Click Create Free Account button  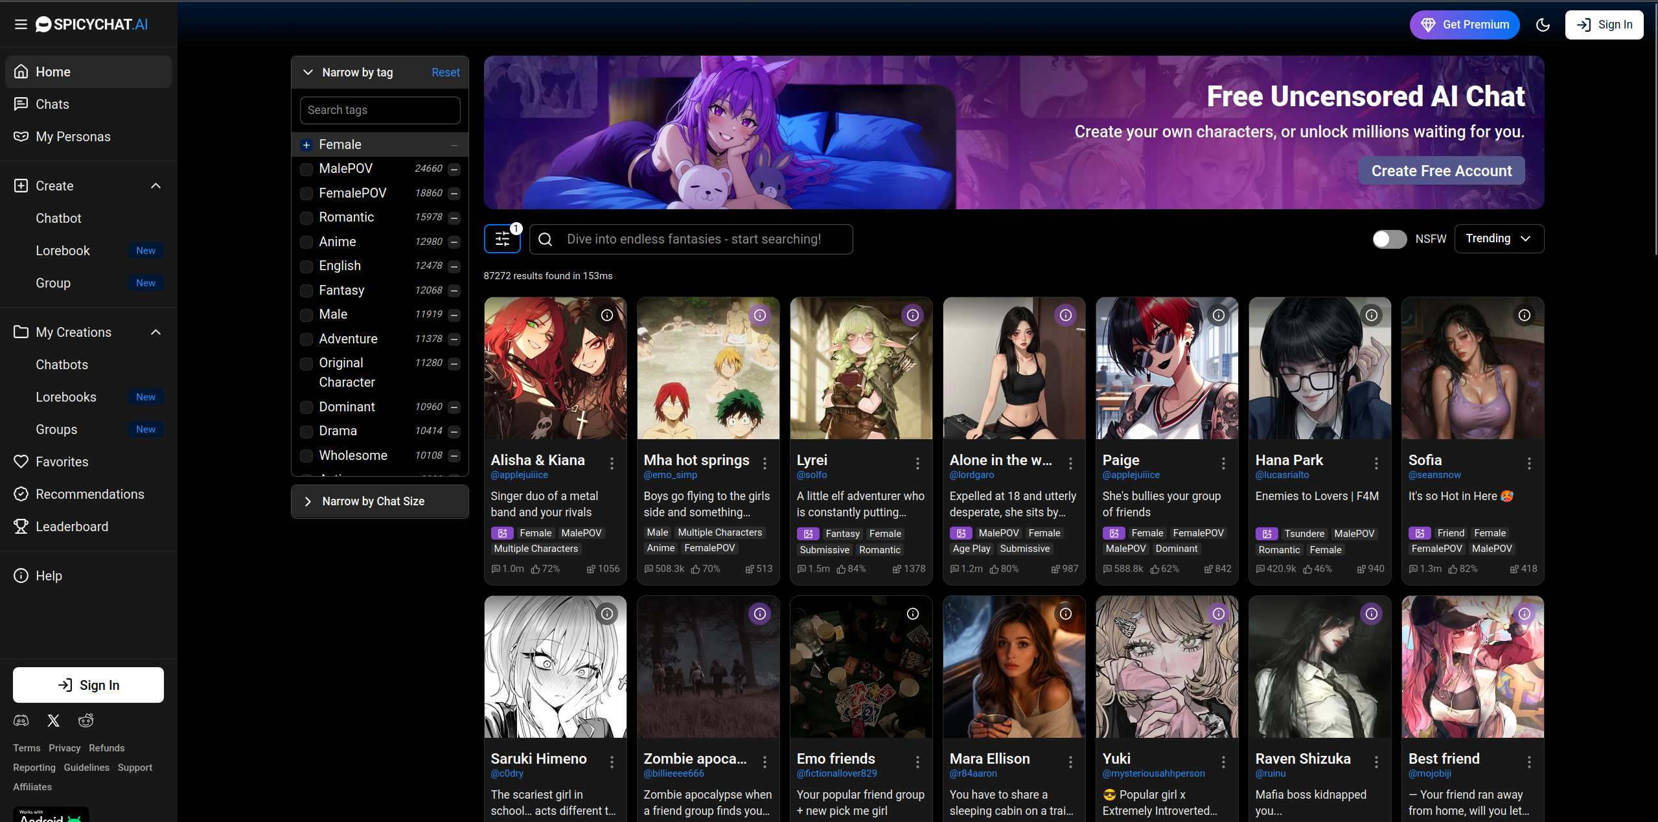click(x=1441, y=171)
